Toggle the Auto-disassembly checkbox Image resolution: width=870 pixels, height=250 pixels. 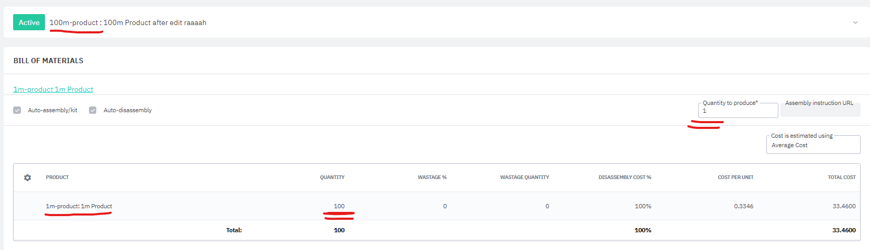pos(93,110)
